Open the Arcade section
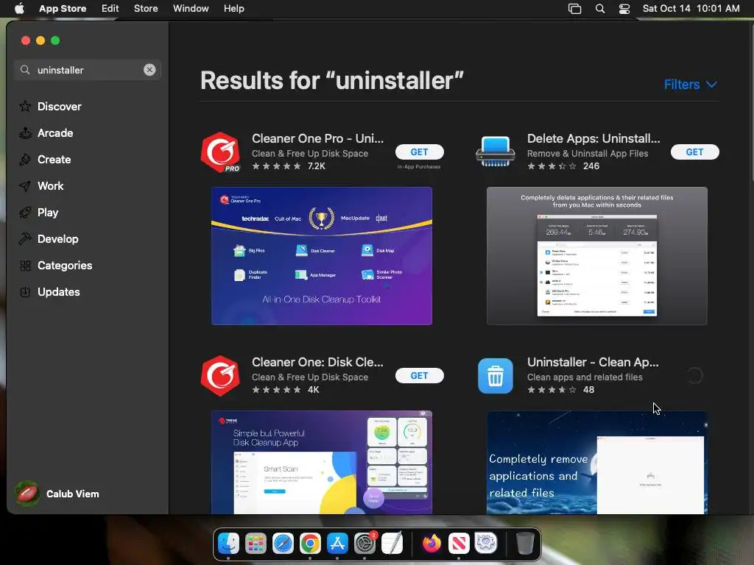 [x=46, y=133]
